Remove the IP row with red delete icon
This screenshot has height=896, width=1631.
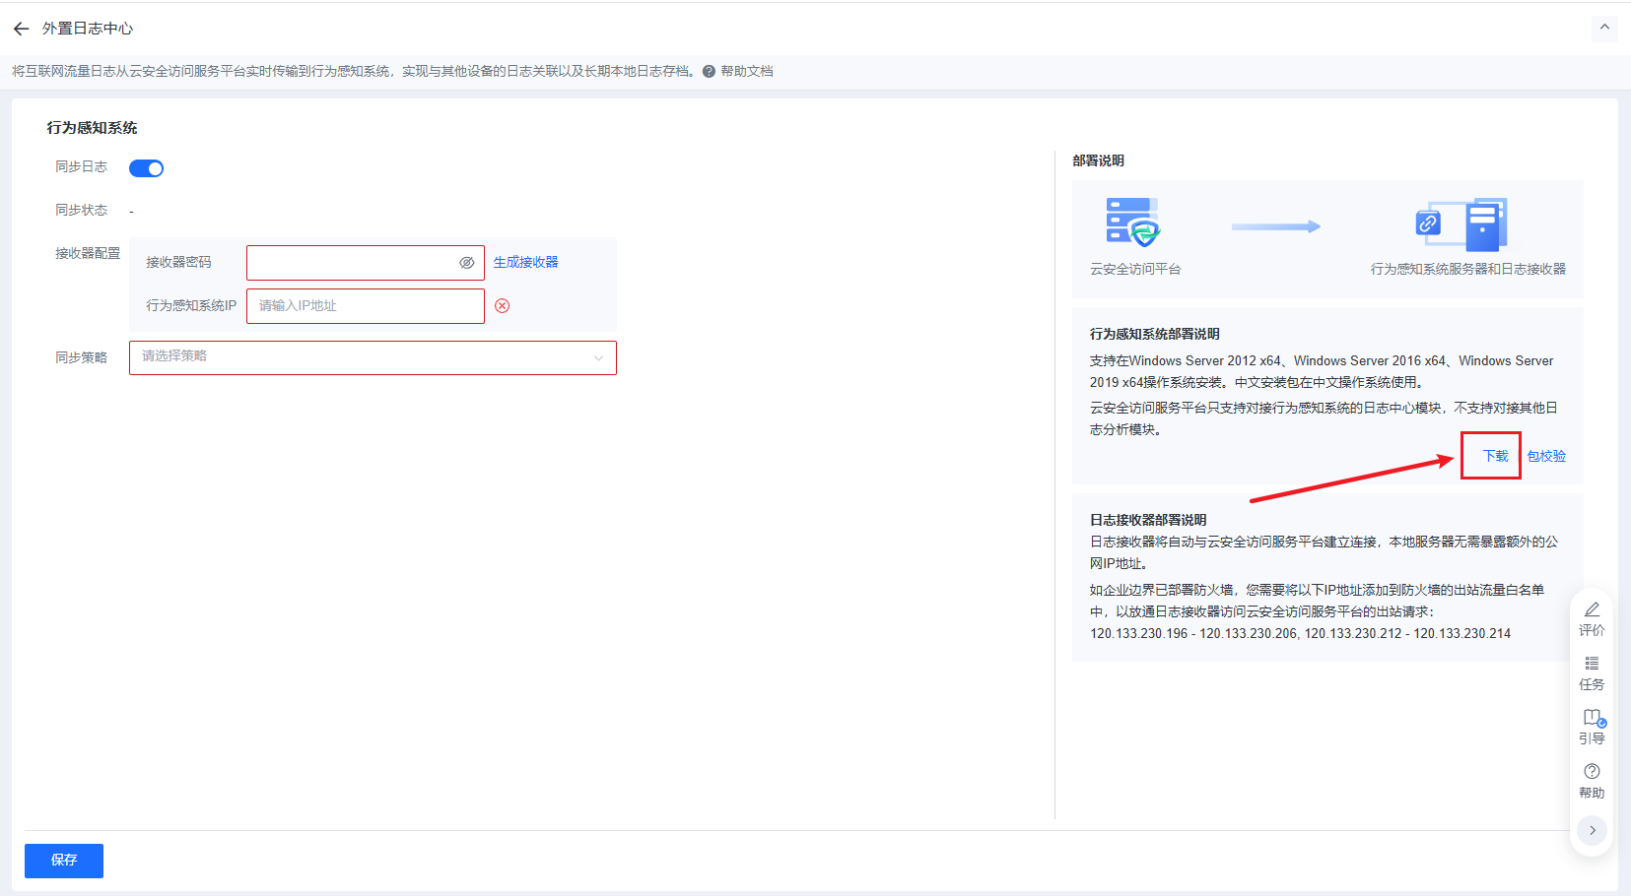pos(503,306)
